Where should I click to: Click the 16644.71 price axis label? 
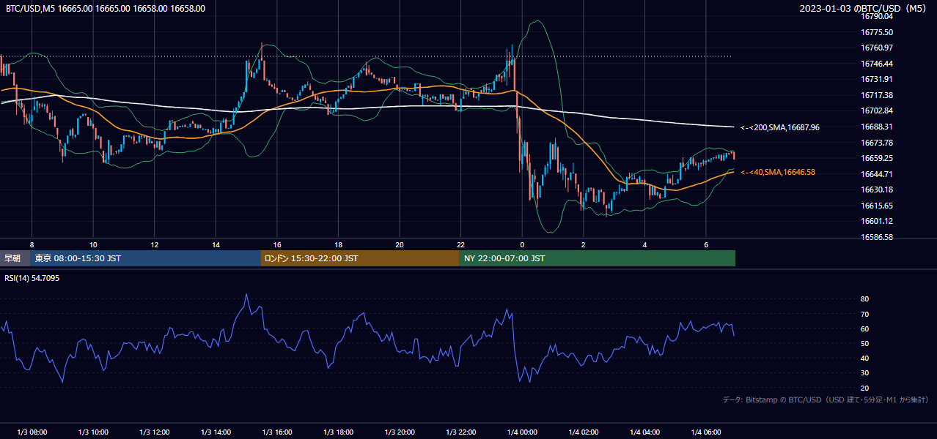(x=877, y=174)
